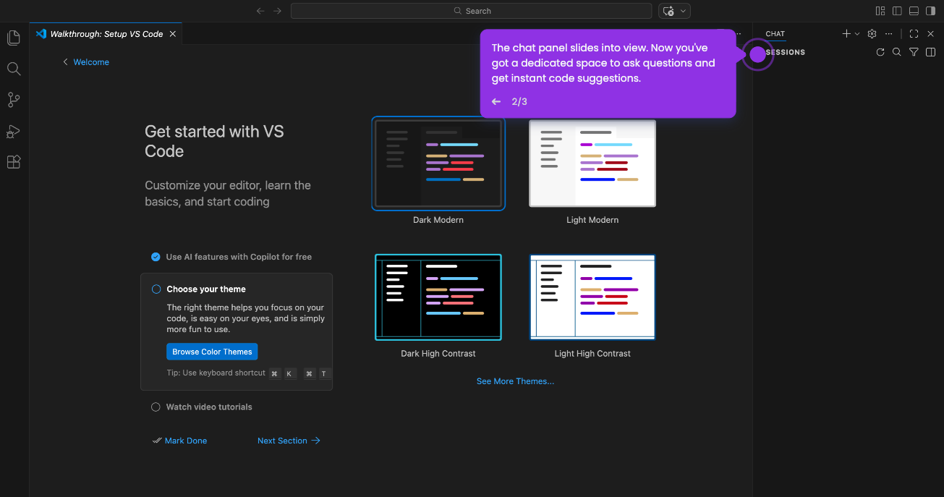
Task: Toggle the sessions side-by-side layout icon
Action: pos(930,52)
